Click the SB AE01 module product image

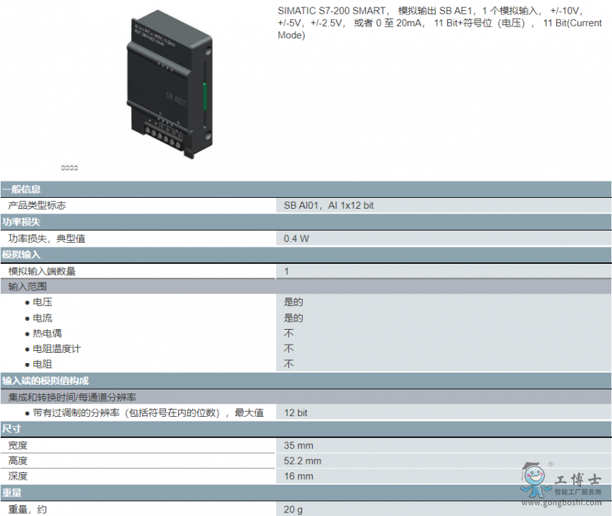[169, 84]
